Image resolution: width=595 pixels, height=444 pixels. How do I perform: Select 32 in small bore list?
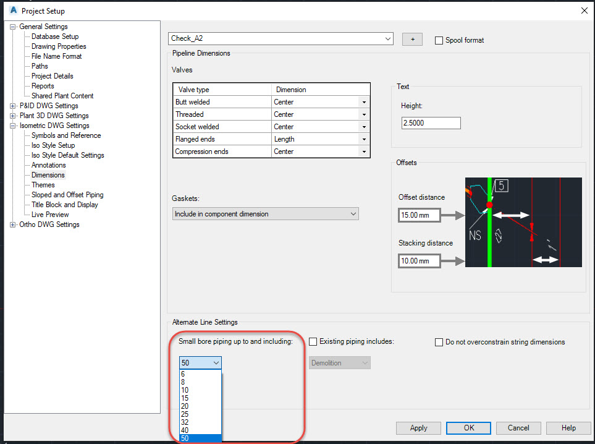[200, 422]
